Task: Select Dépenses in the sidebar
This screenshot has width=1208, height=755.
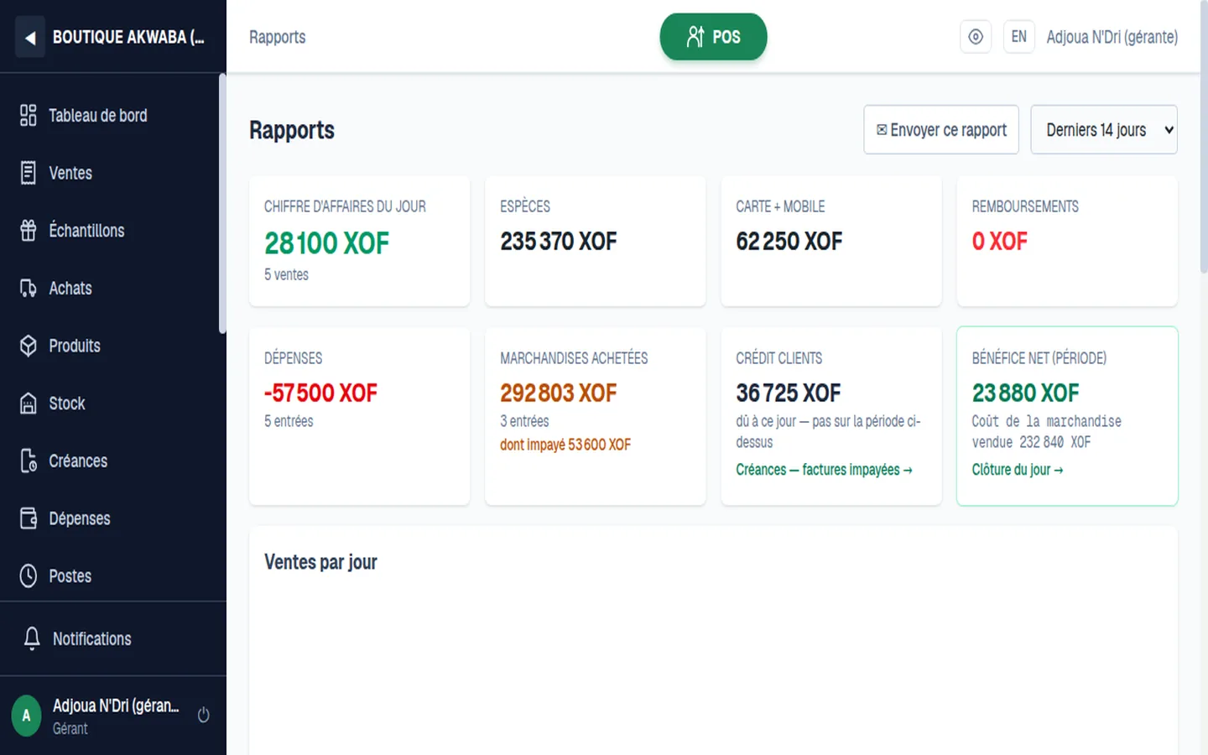Action: (109, 518)
